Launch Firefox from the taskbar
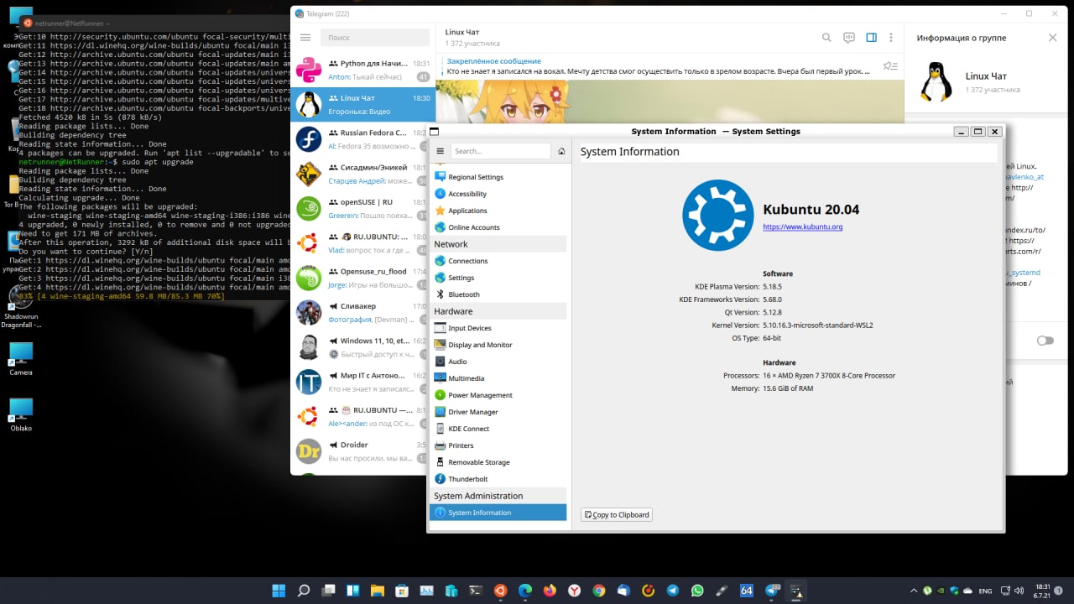The width and height of the screenshot is (1074, 604). [x=550, y=591]
